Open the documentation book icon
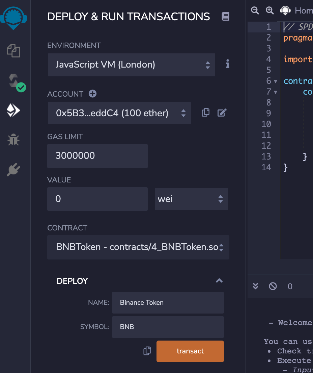 pyautogui.click(x=225, y=17)
